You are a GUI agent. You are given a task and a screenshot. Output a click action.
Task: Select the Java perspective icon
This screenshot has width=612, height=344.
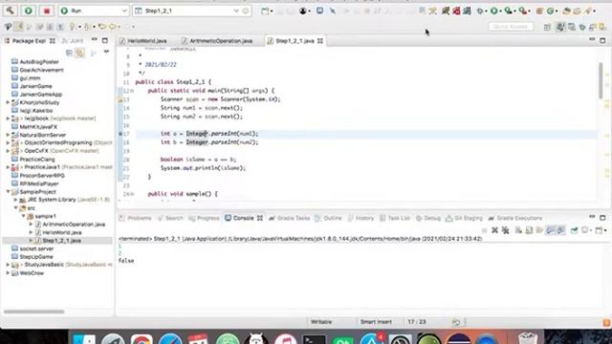[x=560, y=27]
